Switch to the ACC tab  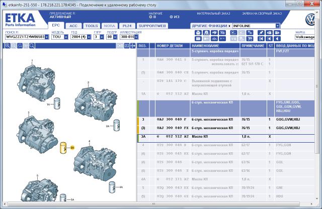tap(73, 26)
